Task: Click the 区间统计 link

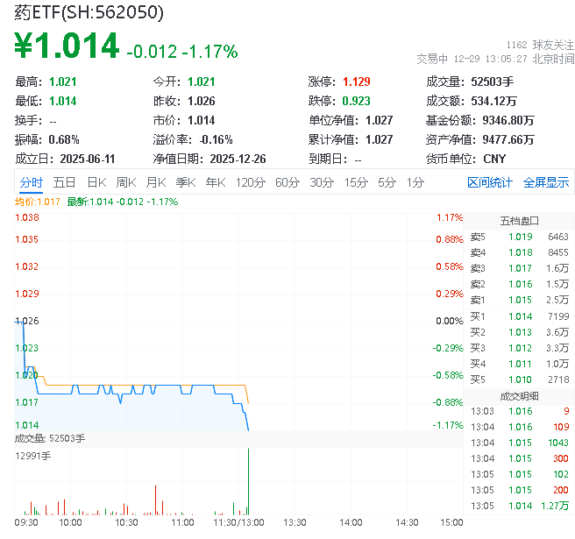Action: (x=490, y=182)
